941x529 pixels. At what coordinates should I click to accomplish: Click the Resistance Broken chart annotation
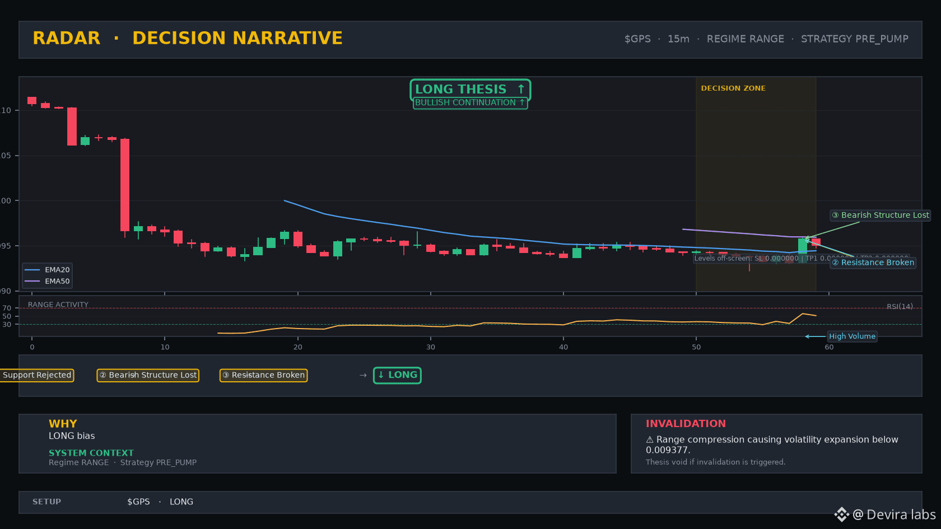click(x=873, y=263)
